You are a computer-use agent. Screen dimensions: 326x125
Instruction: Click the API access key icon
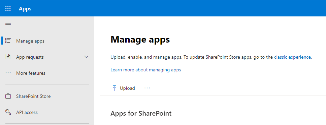tap(8, 112)
